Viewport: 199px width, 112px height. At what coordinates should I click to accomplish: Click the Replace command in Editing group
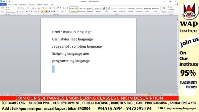[x=171, y=10]
